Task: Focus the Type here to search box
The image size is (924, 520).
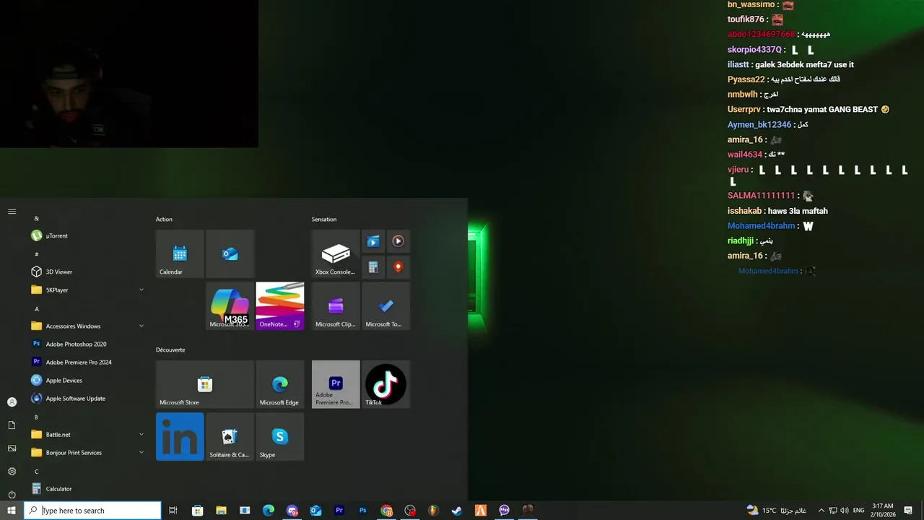Action: point(92,511)
